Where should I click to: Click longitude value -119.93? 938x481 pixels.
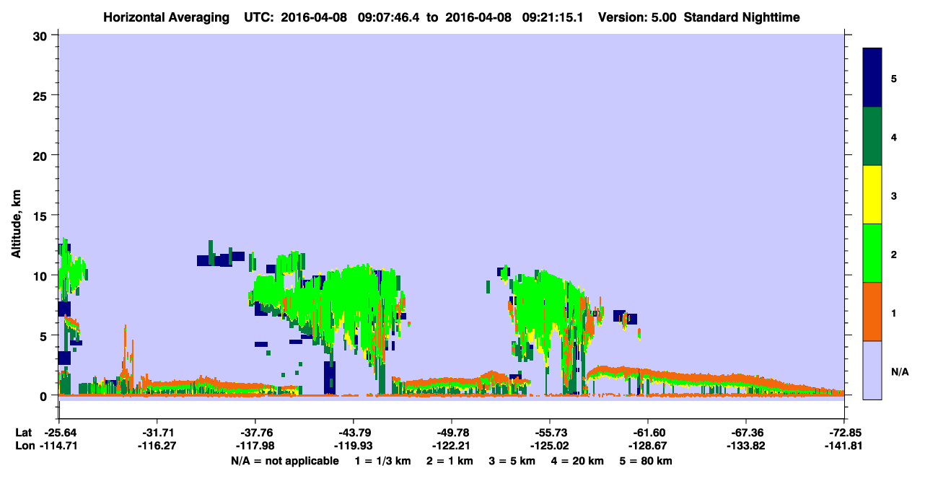(x=353, y=446)
